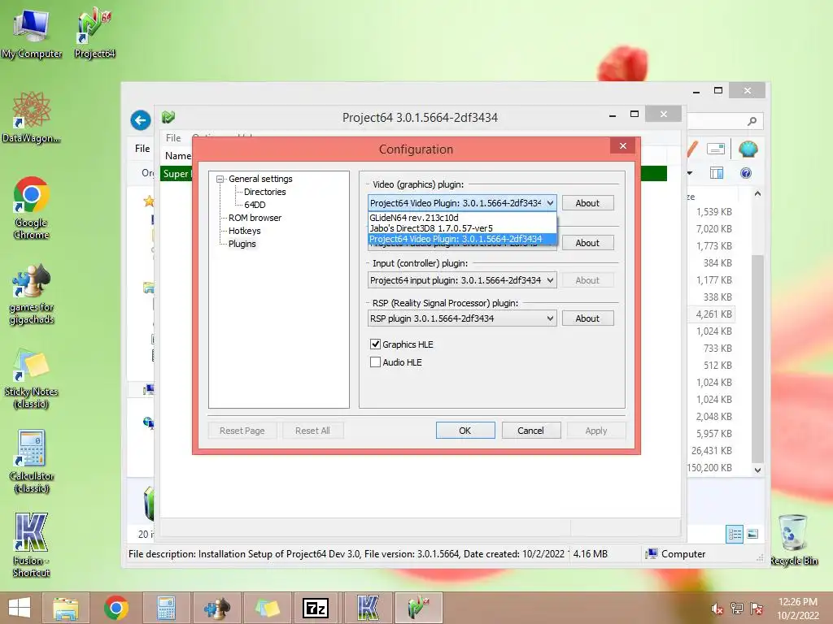Open Fusion Shortcut desktop icon
Screen dimensions: 833x624
32,545
